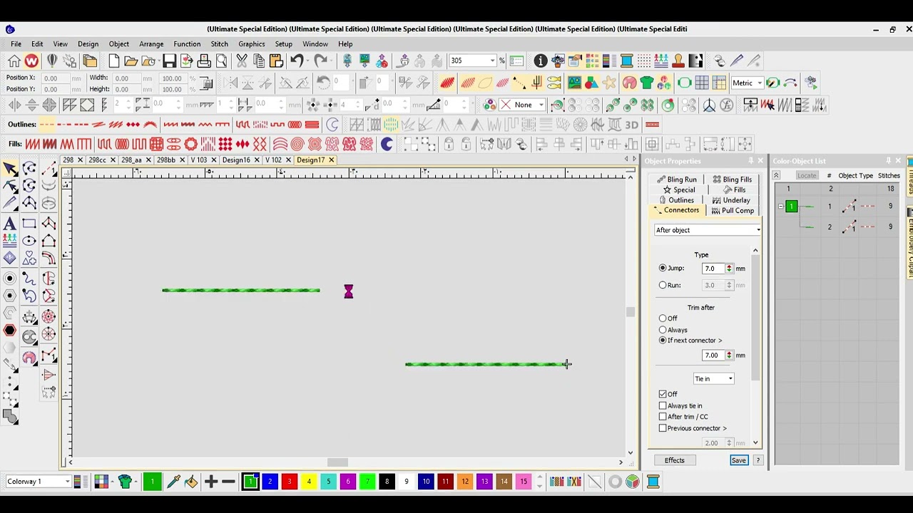Click the hoop icon left of the Metric box
913x513 pixels.
[685, 83]
